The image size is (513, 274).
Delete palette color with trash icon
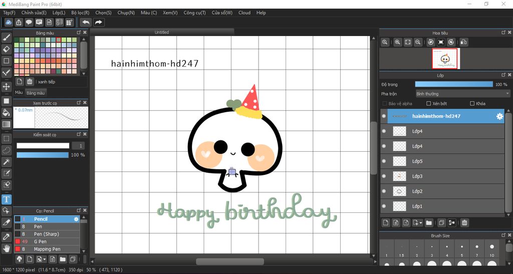(x=30, y=82)
